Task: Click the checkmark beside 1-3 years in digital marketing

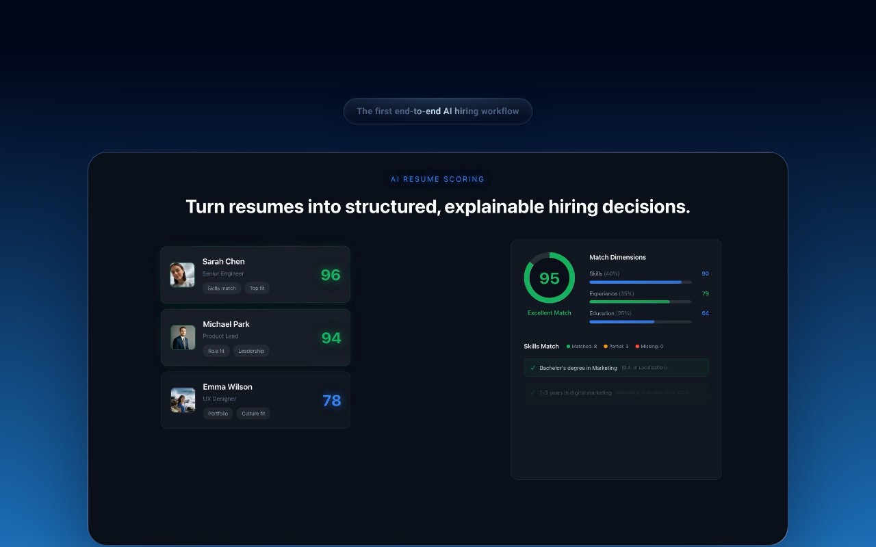Action: tap(533, 392)
